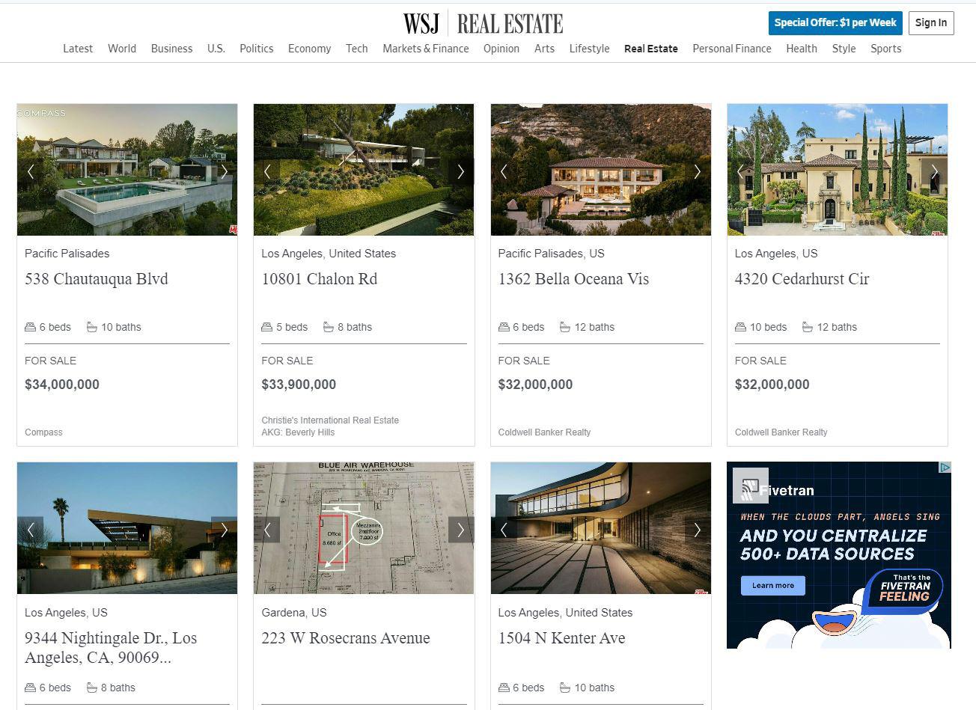Advance to next photo of 1362 Bella Oceana Vis
This screenshot has height=710, width=976.
(x=698, y=171)
